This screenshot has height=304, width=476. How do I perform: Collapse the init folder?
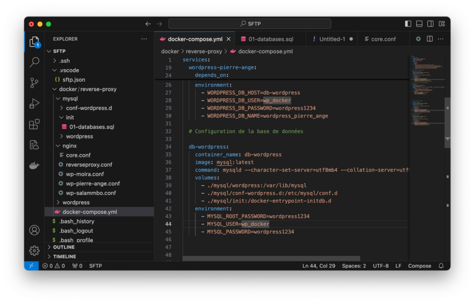(x=99, y=117)
